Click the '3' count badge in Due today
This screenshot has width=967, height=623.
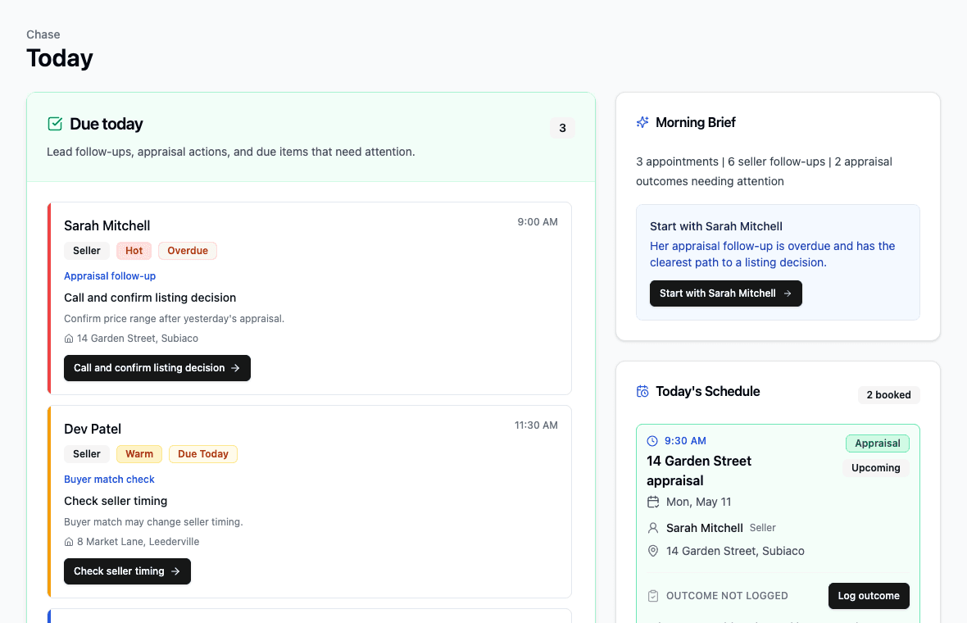click(562, 129)
